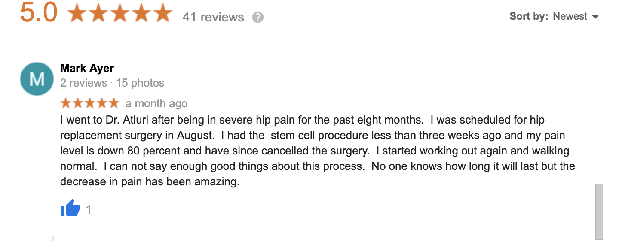Click the "a month ago" timestamp
619x241 pixels.
point(156,104)
